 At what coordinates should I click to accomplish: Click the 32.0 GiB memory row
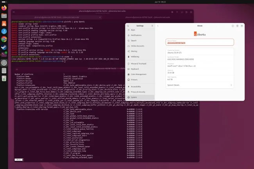point(200,72)
